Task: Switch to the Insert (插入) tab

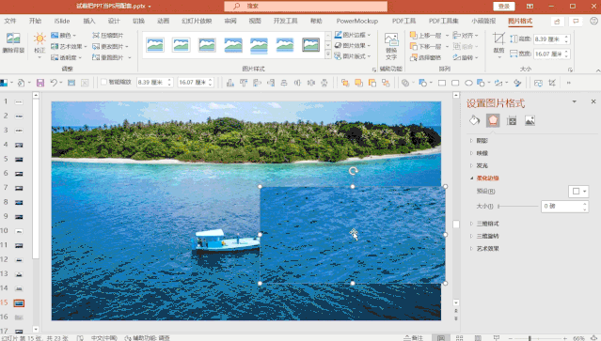Action: tap(89, 21)
